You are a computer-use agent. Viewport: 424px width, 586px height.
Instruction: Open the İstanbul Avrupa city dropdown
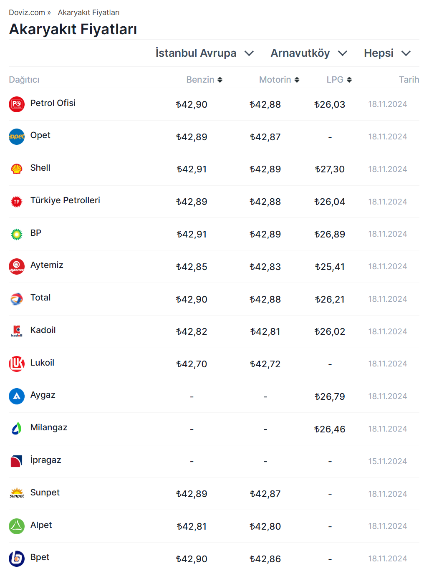point(204,53)
